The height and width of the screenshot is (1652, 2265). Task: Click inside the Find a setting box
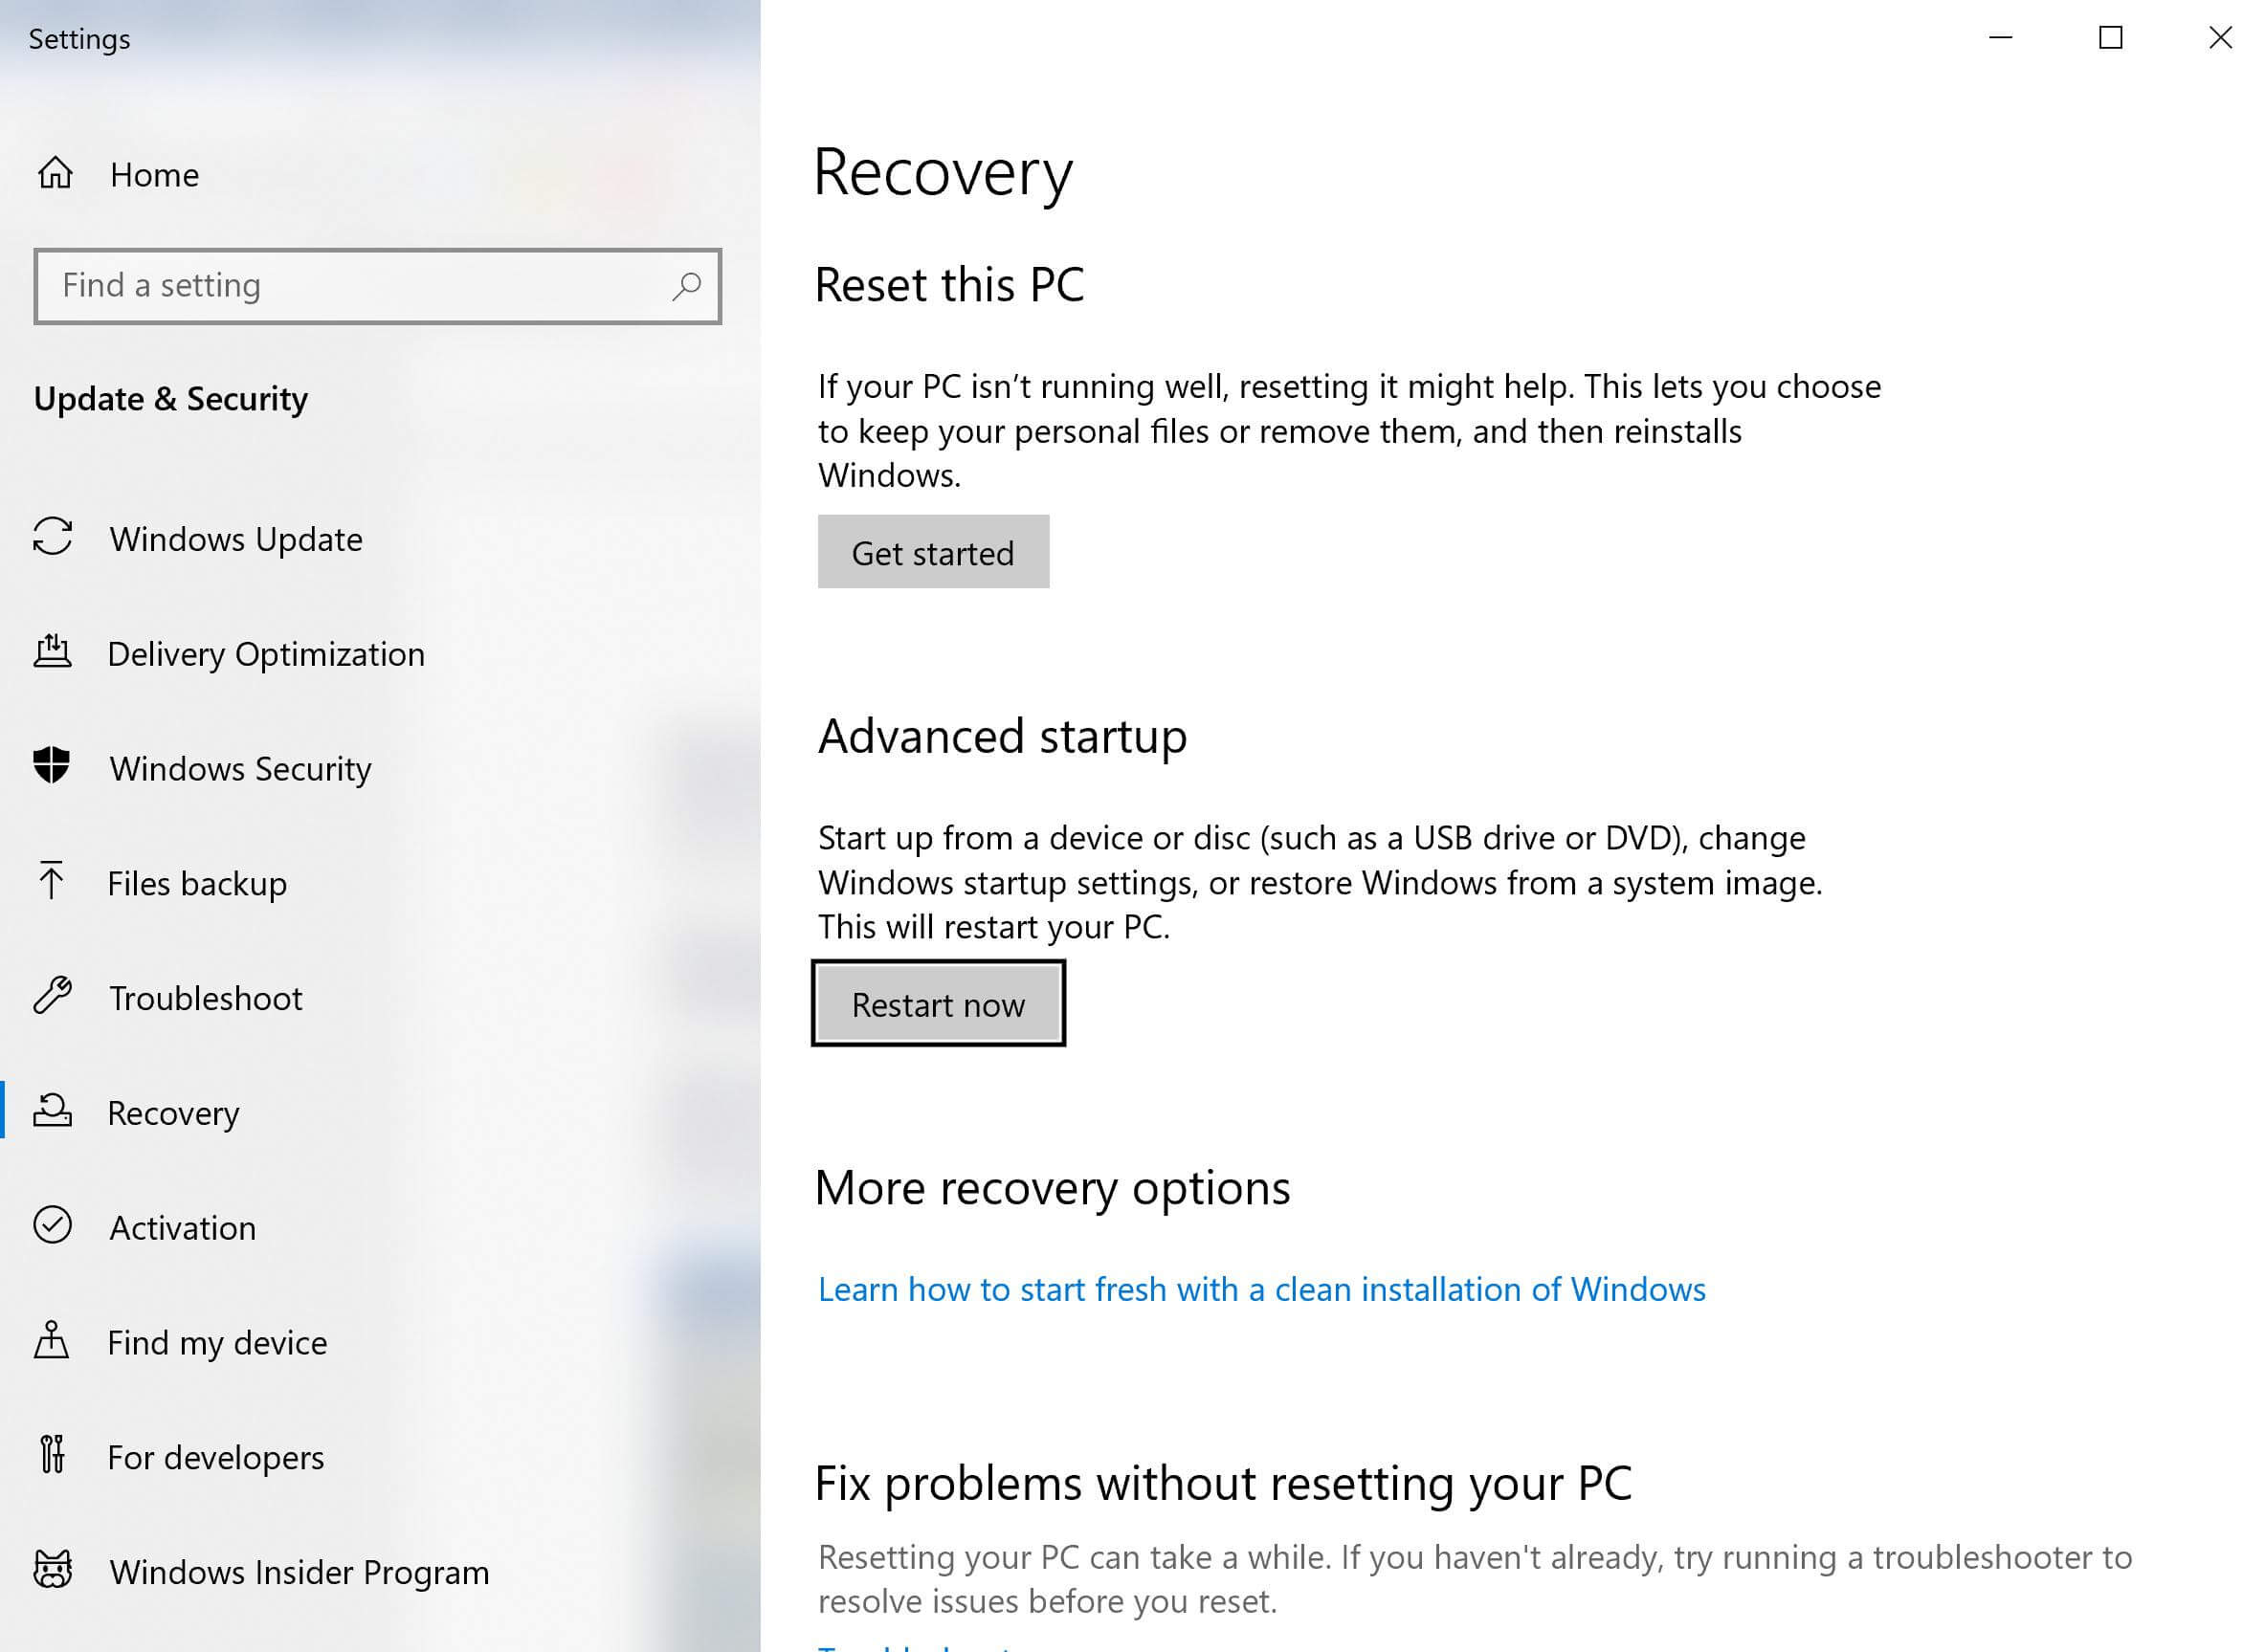(350, 286)
